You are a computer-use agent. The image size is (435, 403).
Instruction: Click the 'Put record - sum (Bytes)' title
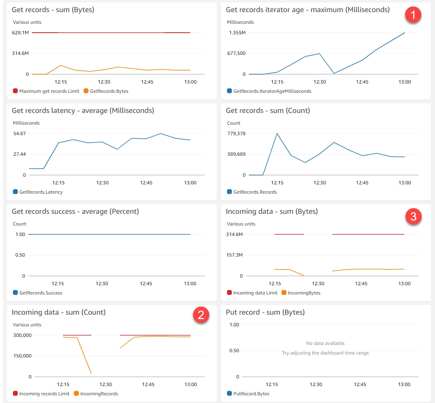click(265, 312)
